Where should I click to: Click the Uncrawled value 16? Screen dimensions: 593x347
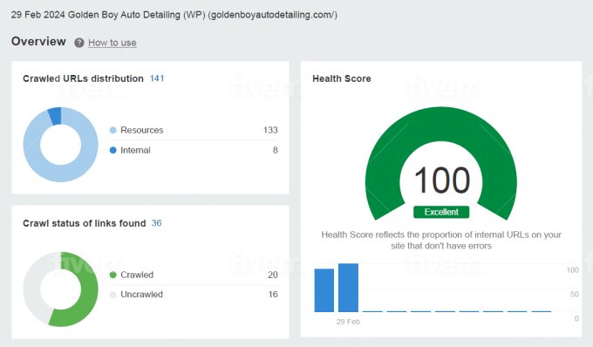pyautogui.click(x=273, y=294)
